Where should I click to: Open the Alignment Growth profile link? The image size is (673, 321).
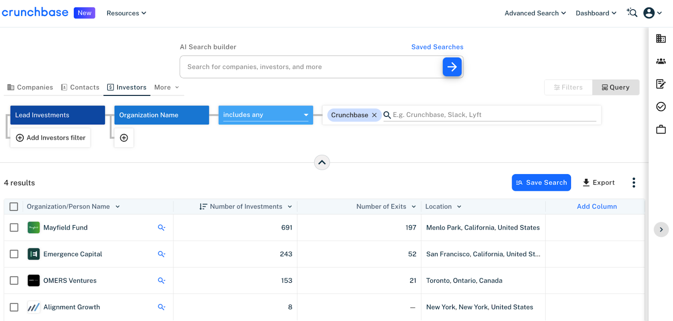72,307
